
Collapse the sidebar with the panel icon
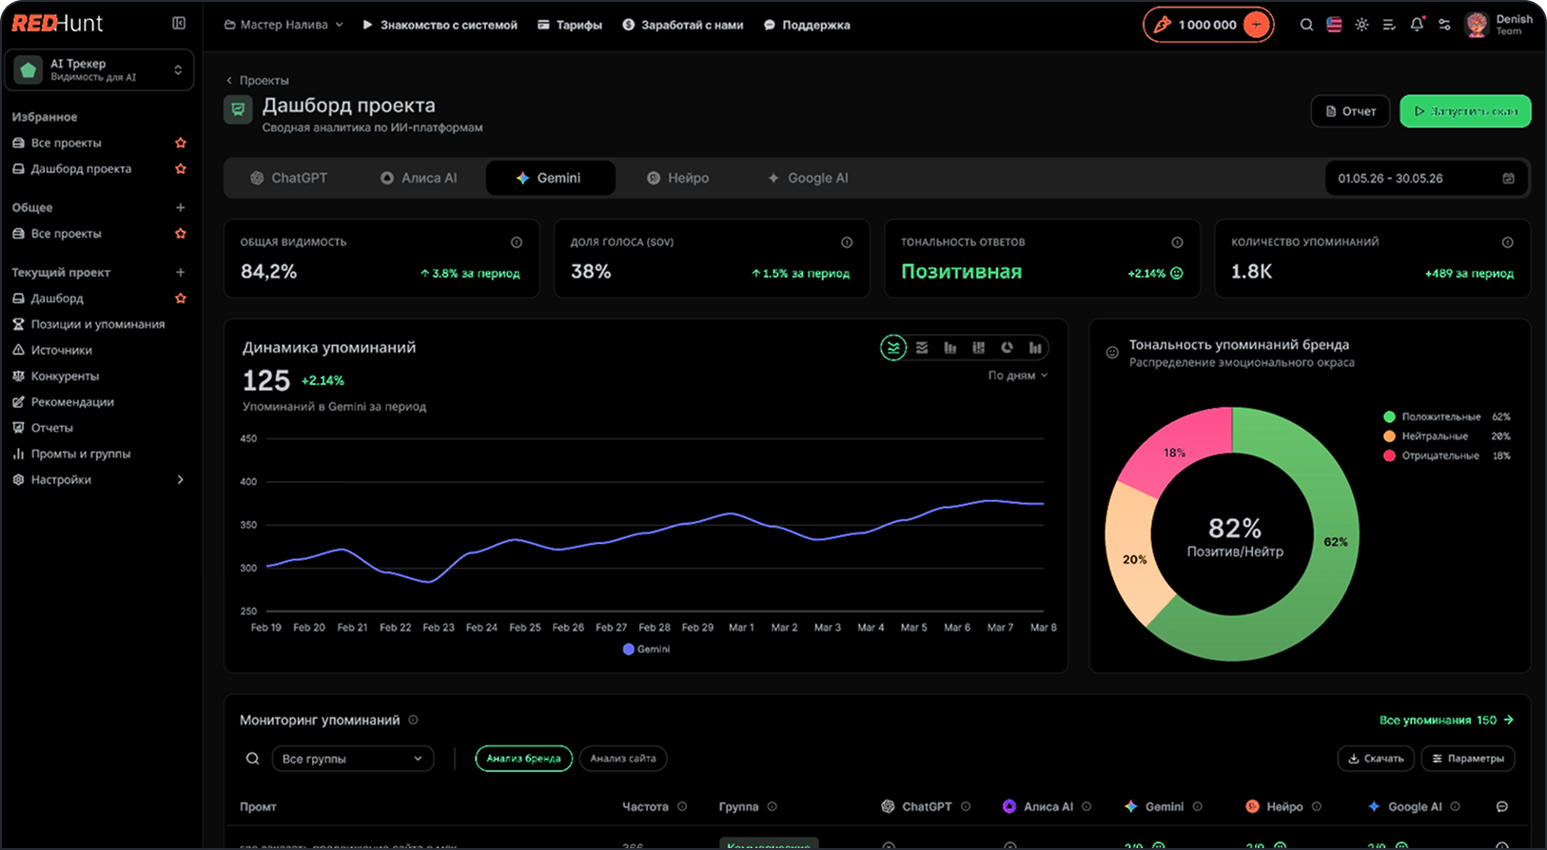pyautogui.click(x=179, y=23)
